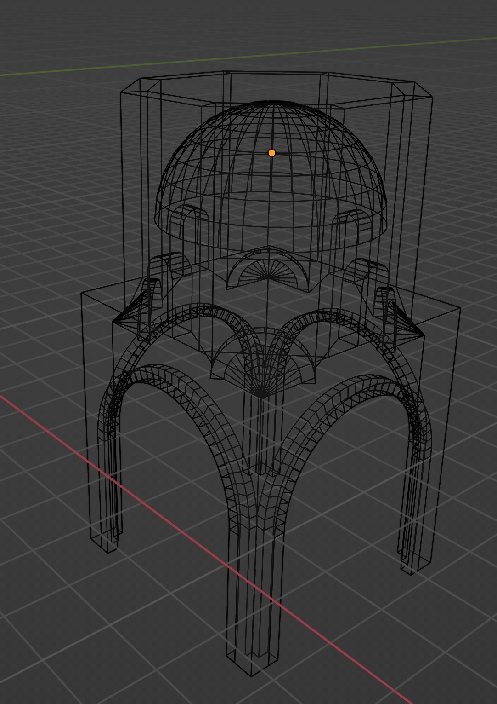497x704 pixels.
Task: Click the top rim of the octagonal drum
Action: click(276, 73)
